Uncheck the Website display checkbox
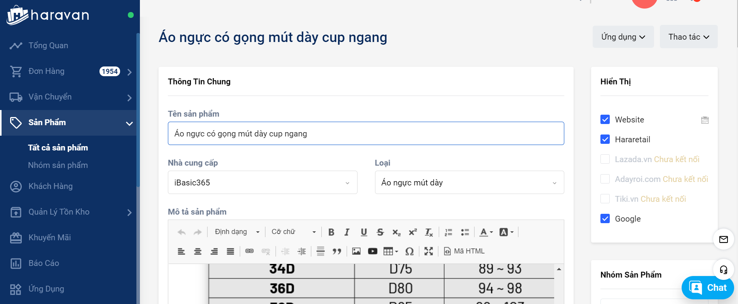 (x=605, y=119)
